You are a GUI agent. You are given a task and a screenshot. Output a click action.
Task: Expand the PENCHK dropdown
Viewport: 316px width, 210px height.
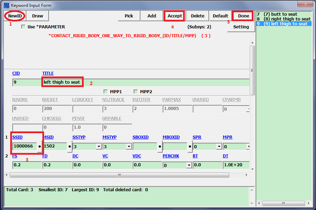point(189,165)
